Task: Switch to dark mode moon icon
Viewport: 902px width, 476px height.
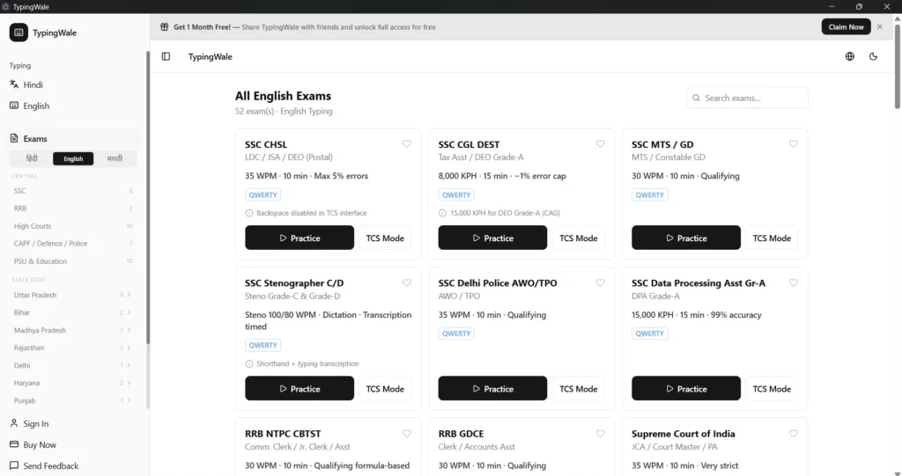Action: tap(873, 56)
